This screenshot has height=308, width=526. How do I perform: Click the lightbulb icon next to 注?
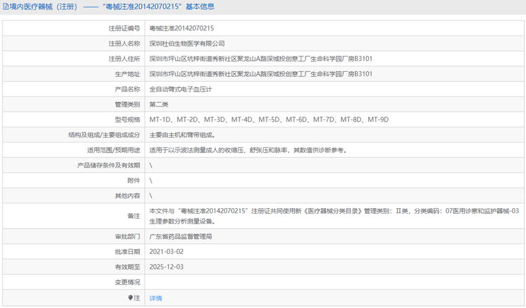tap(131, 297)
